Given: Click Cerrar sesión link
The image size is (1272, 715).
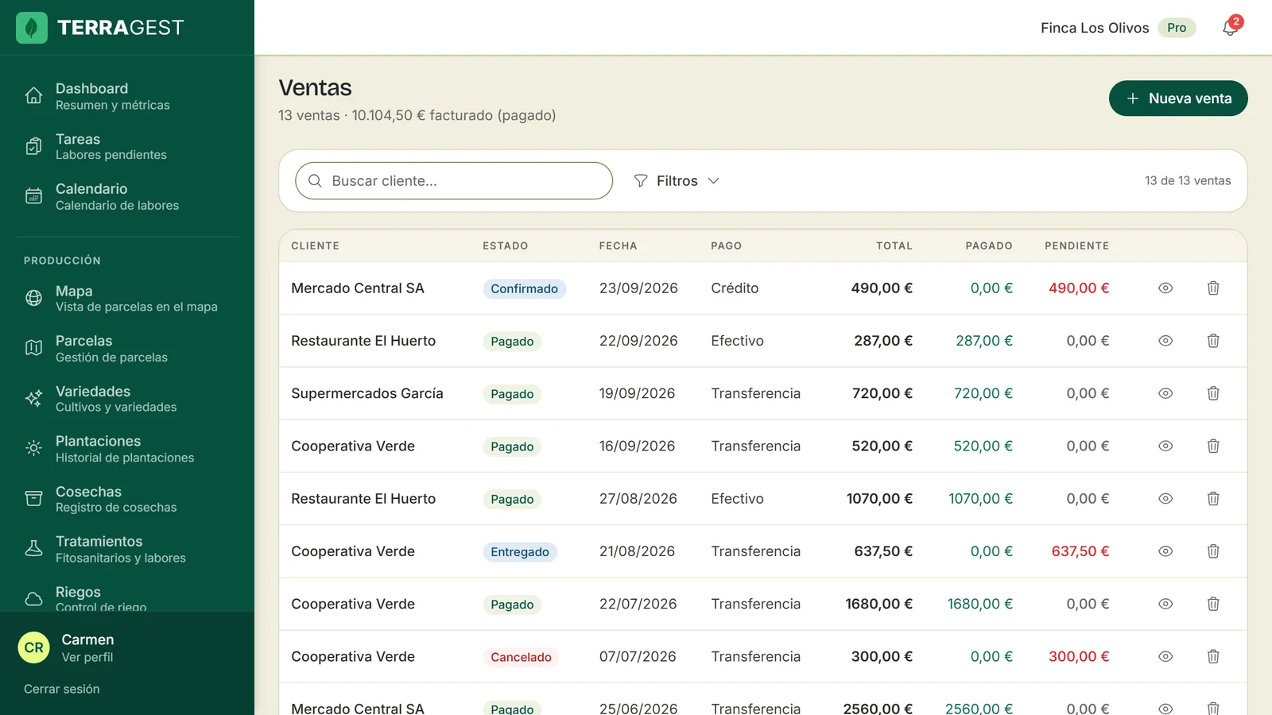Looking at the screenshot, I should (x=62, y=689).
